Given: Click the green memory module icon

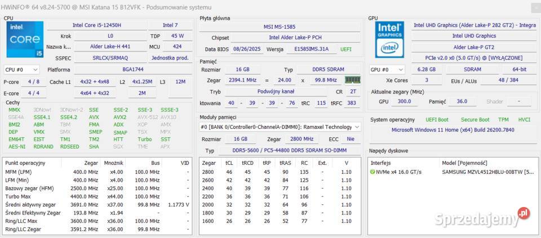Looking at the screenshot, I should [x=353, y=80].
